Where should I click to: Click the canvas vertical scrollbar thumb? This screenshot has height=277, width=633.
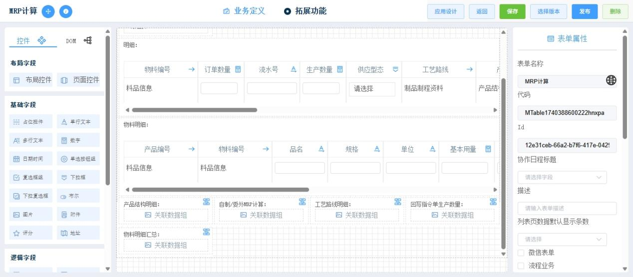tap(503, 163)
